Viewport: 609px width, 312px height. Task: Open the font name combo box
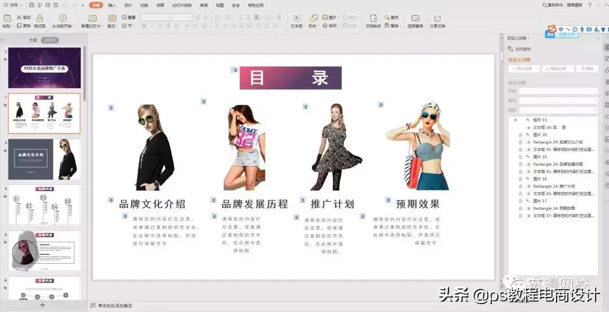tap(156, 17)
